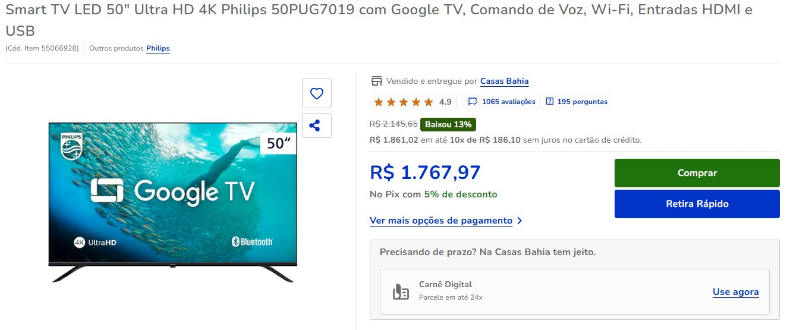Click the Philips Google TV product image
The width and height of the screenshot is (787, 330).
coord(172,202)
